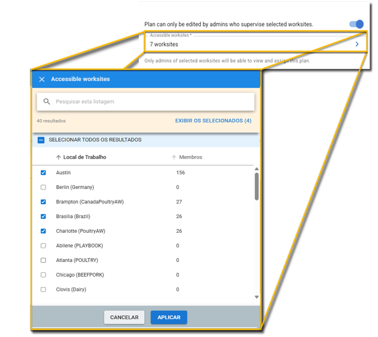Uncheck the Brampton (CanadaPoultryAW) checkbox

43,202
